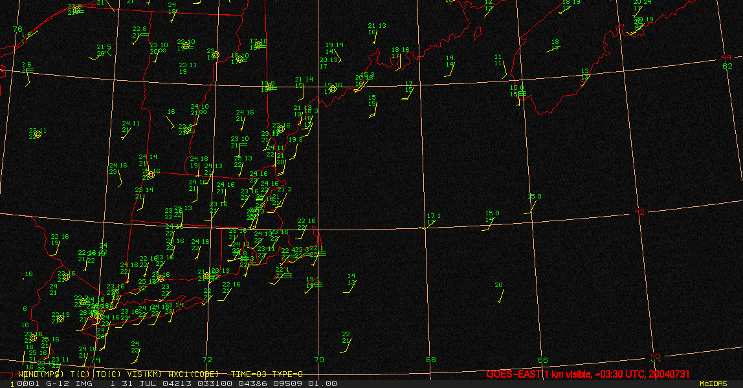Click the WXCI(CODE) legend label
Image resolution: width=743 pixels, height=388 pixels.
pyautogui.click(x=194, y=374)
